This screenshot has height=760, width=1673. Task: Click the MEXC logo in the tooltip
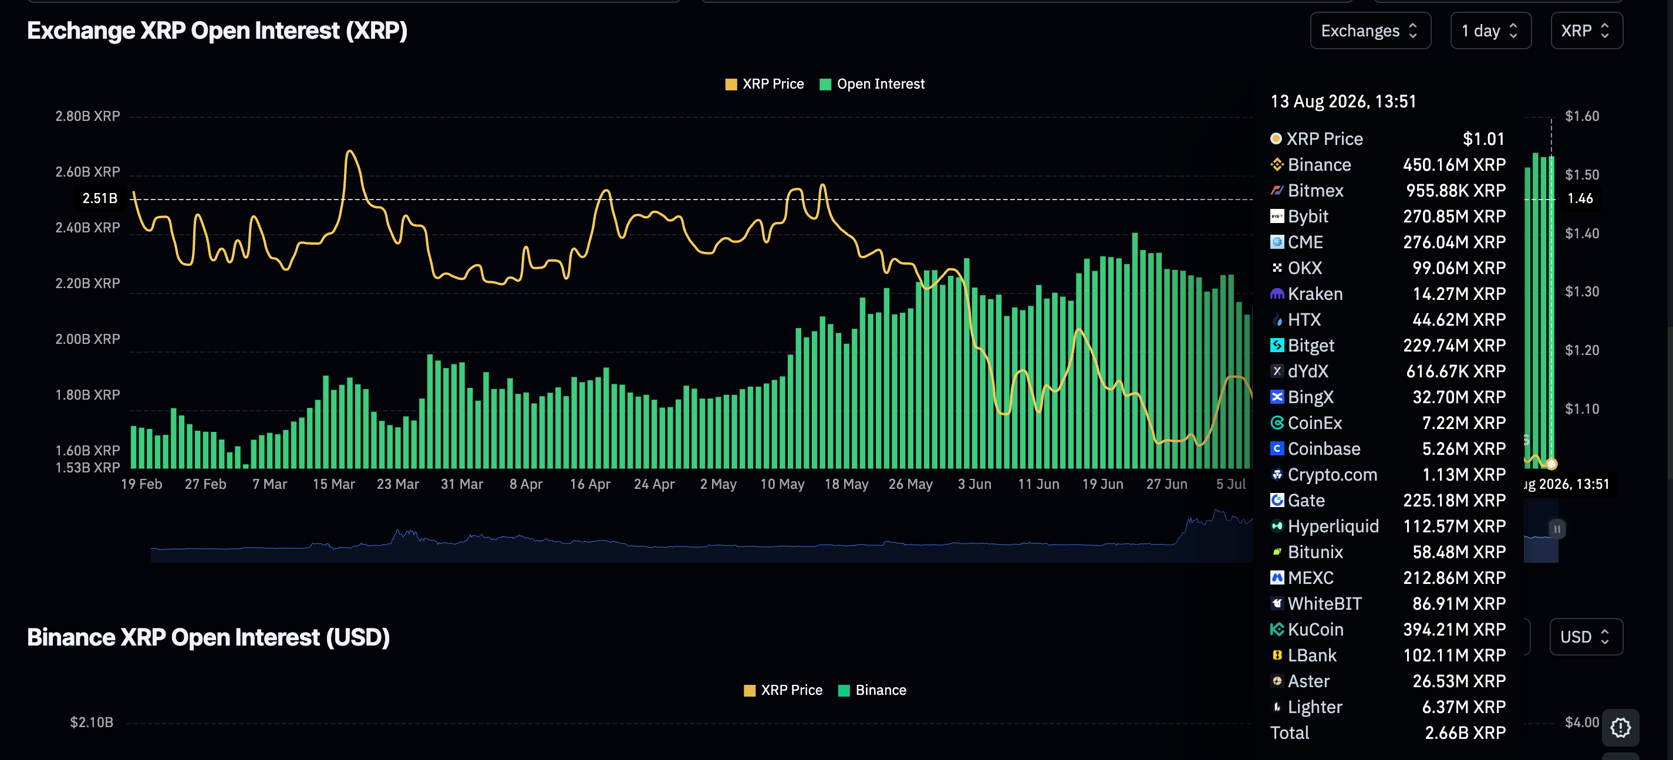(1277, 577)
